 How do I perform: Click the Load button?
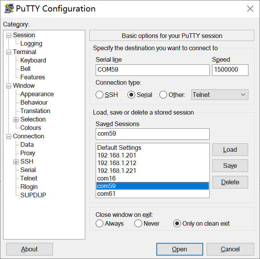(x=230, y=150)
